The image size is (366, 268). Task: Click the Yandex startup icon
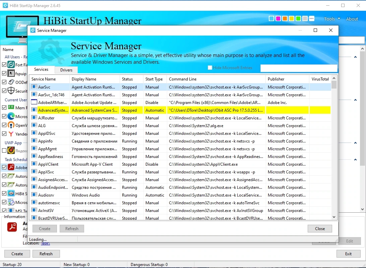[11, 133]
